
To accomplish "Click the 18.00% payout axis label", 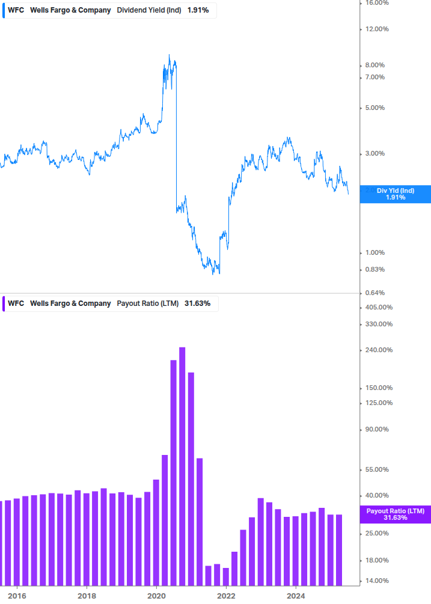I will 377,561.
